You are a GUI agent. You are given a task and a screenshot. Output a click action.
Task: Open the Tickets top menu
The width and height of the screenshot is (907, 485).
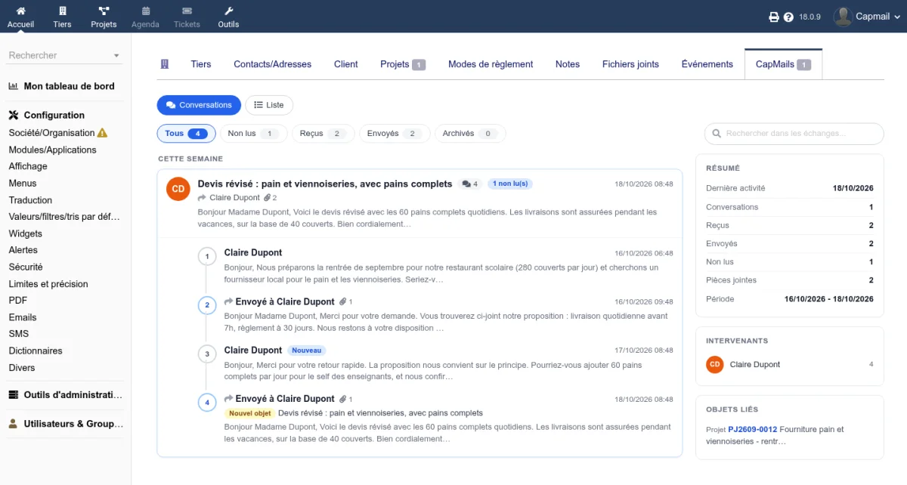(187, 17)
